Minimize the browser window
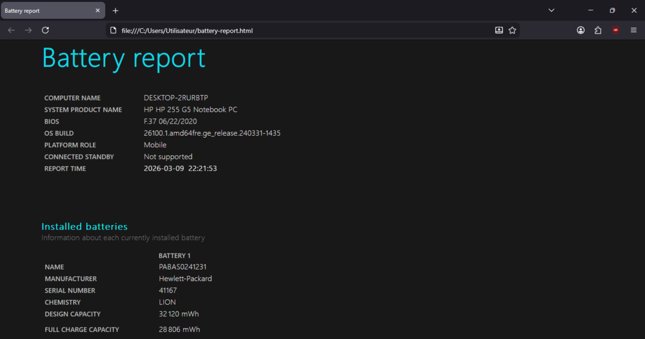Screen dimensions: 645x339 [590, 10]
